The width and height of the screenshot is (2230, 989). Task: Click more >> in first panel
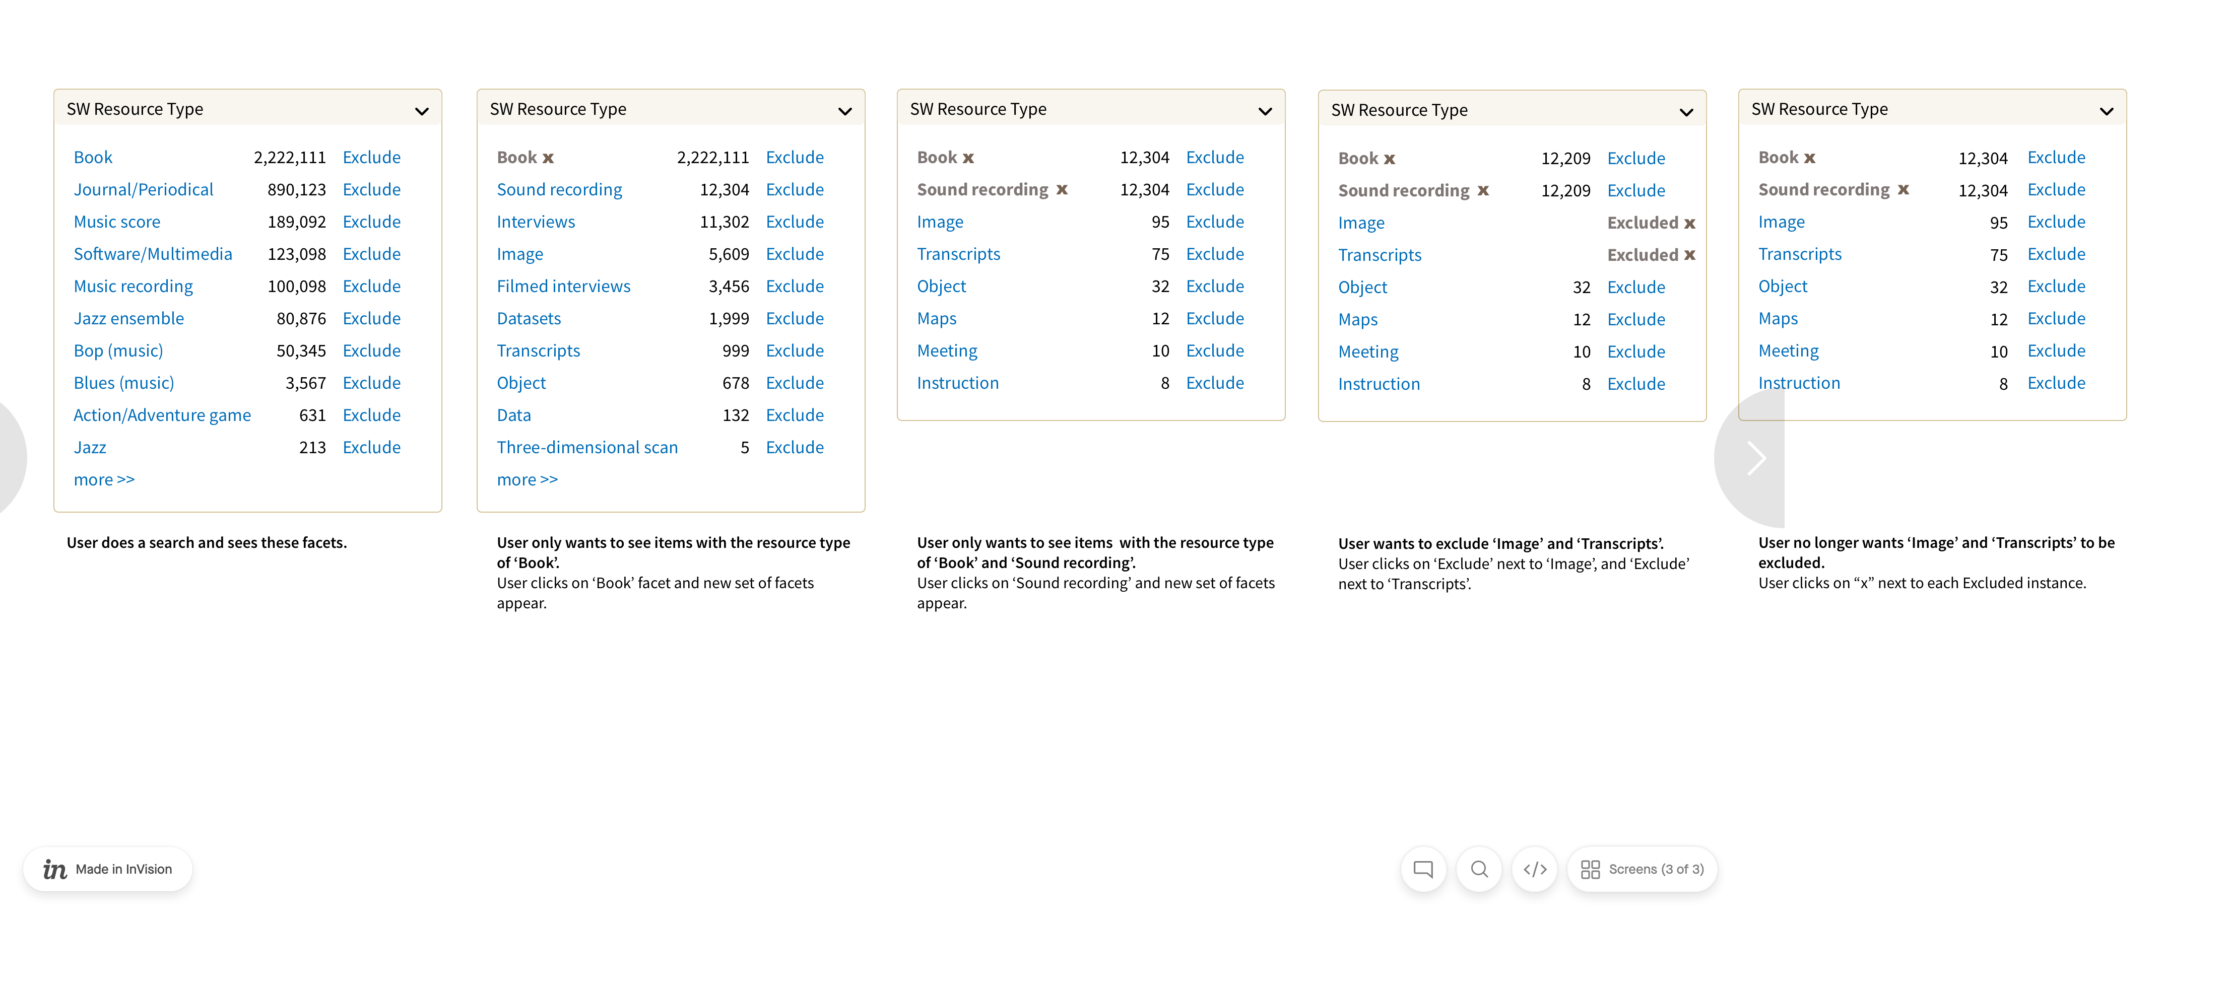(x=104, y=479)
